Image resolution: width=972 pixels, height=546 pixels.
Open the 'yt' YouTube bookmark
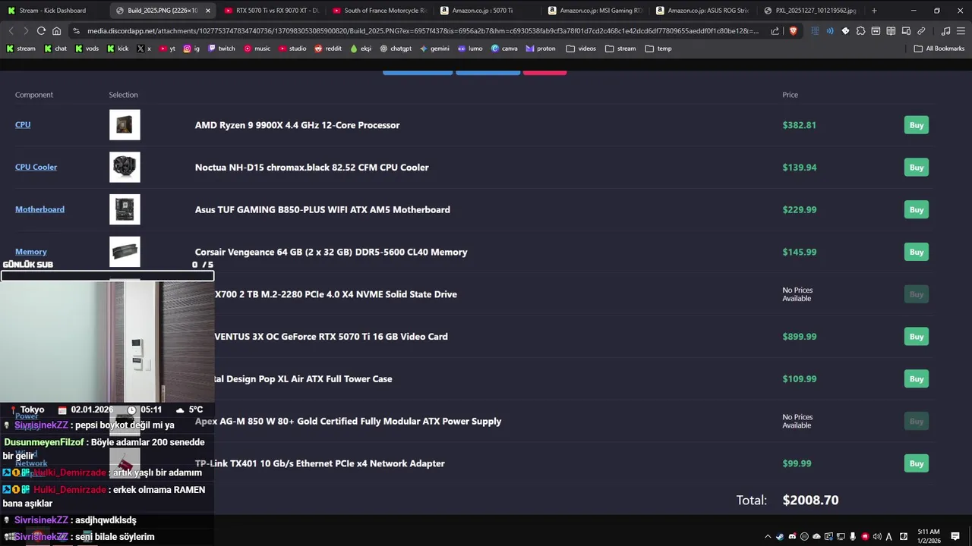tap(167, 49)
